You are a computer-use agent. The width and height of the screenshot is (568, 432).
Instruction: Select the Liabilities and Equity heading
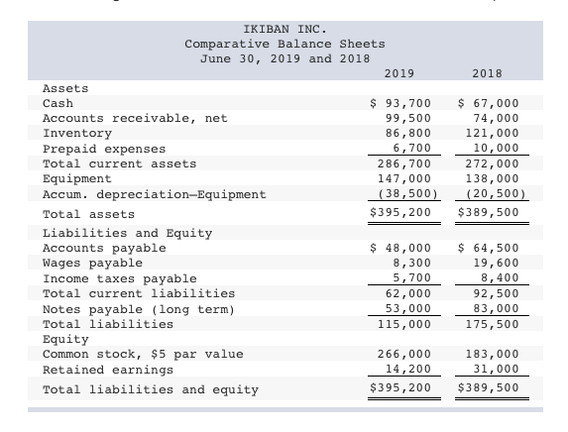(128, 233)
